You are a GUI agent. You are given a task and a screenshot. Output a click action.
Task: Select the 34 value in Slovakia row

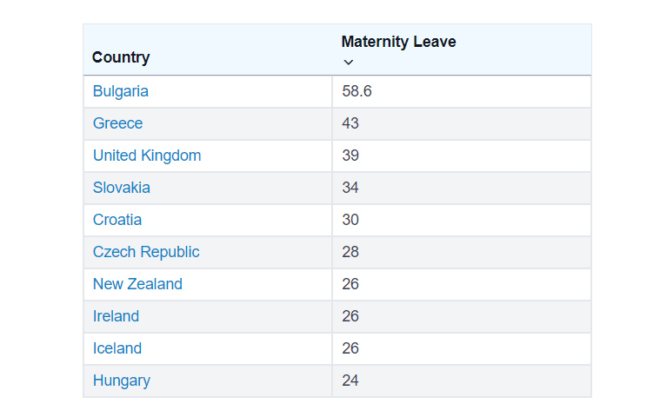tap(350, 188)
